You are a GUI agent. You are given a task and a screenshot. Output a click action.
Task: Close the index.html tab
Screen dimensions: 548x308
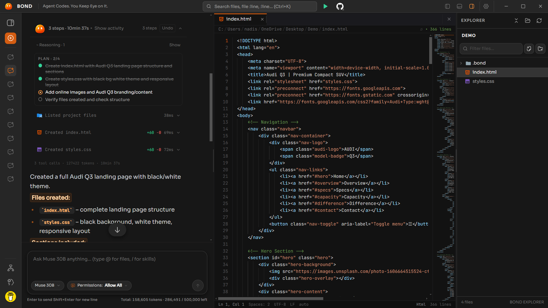pos(262,19)
